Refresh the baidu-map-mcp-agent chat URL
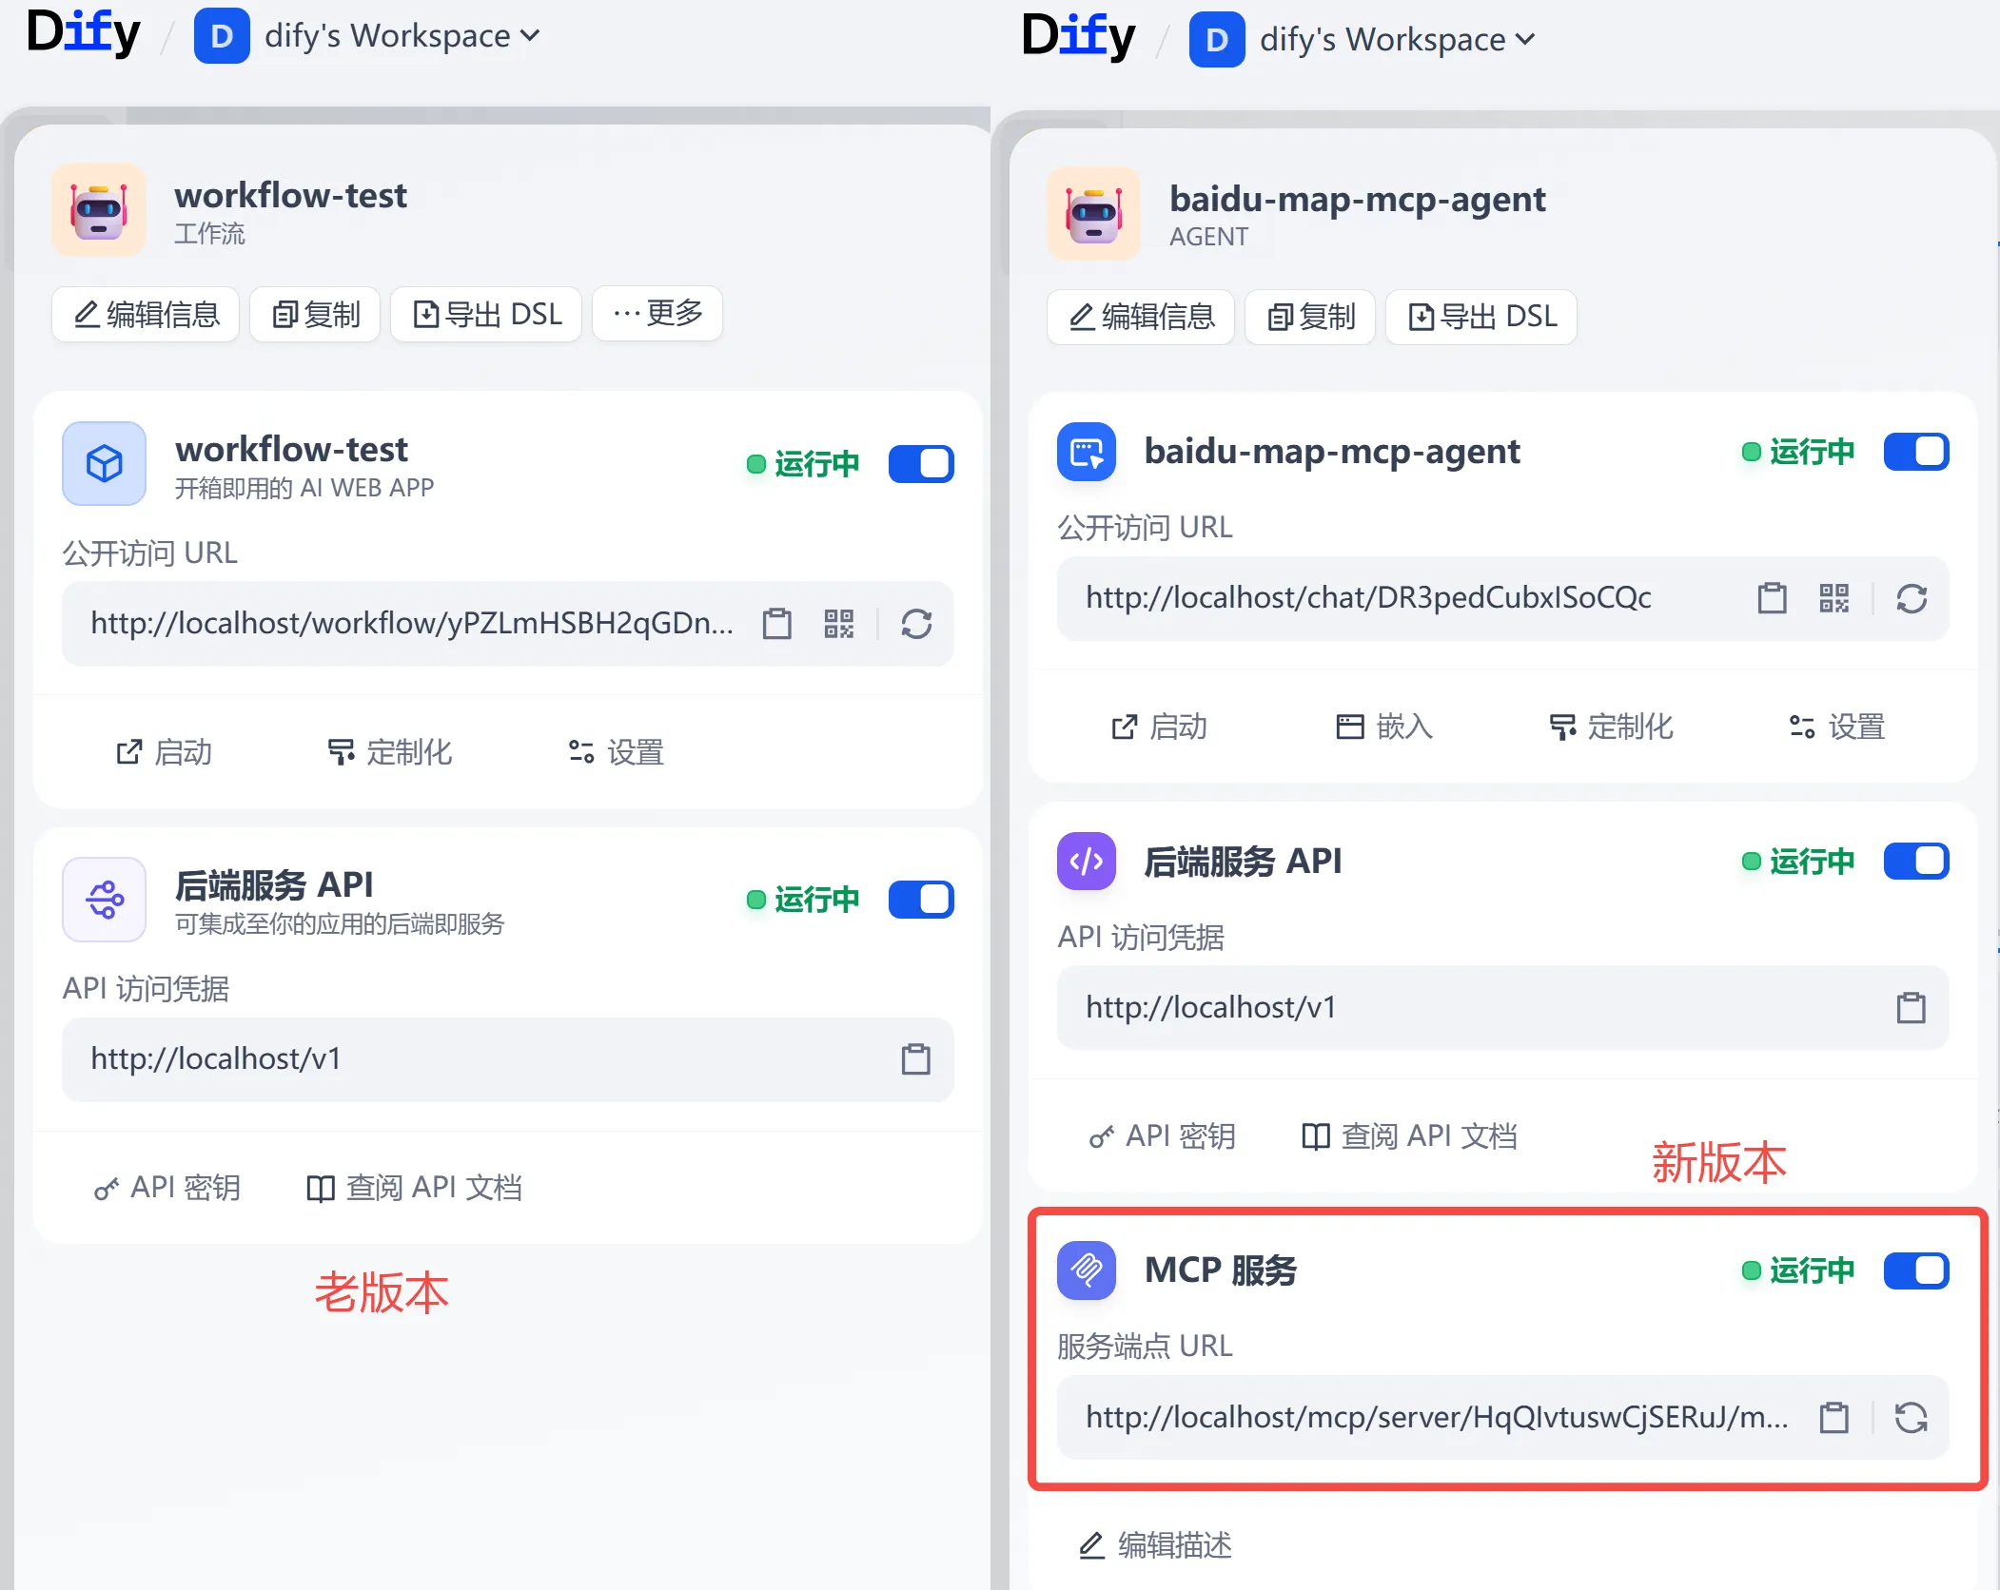This screenshot has height=1590, width=2000. pyautogui.click(x=1911, y=598)
